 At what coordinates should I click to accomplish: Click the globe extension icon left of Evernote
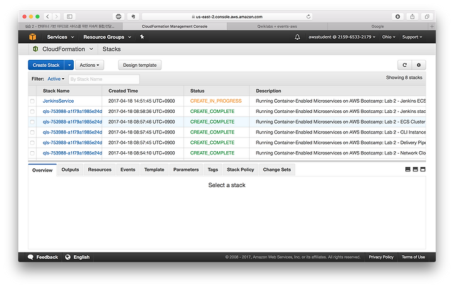119,16
